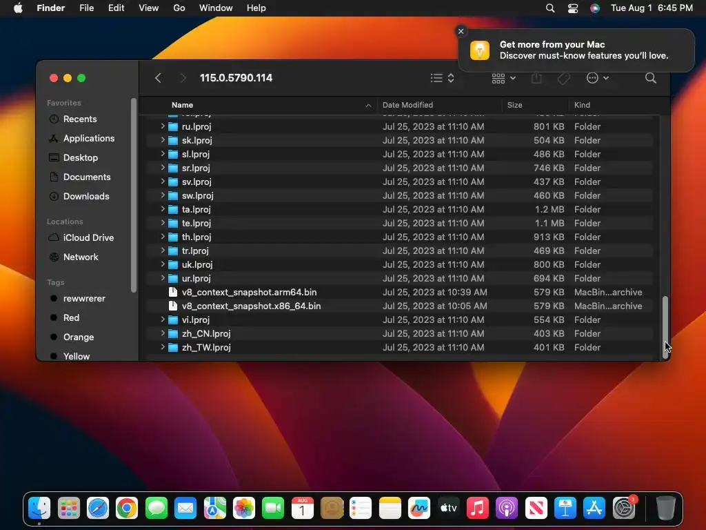Open Freeform from the Dock

coord(419,509)
